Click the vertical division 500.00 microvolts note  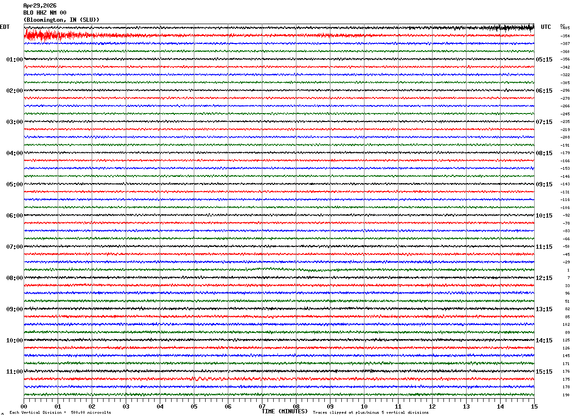[60, 413]
